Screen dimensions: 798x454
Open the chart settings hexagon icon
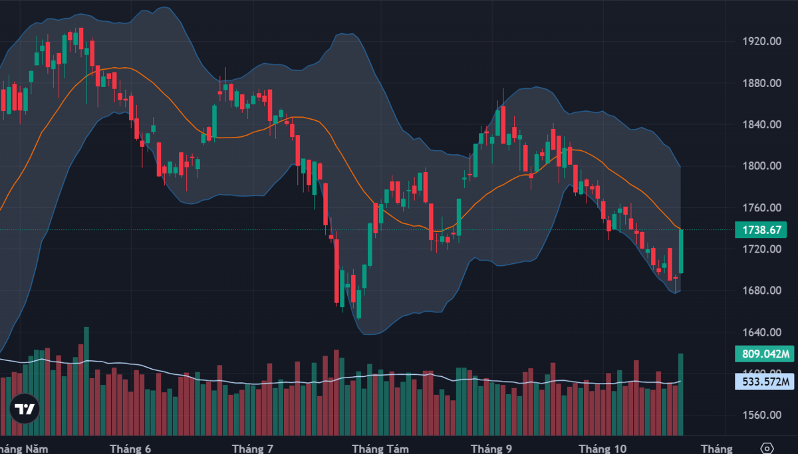[767, 448]
